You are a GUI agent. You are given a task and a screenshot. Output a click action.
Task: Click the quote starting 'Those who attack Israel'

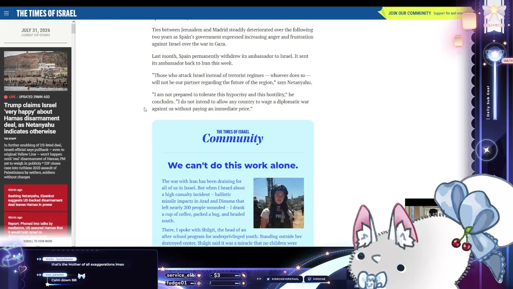[232, 79]
